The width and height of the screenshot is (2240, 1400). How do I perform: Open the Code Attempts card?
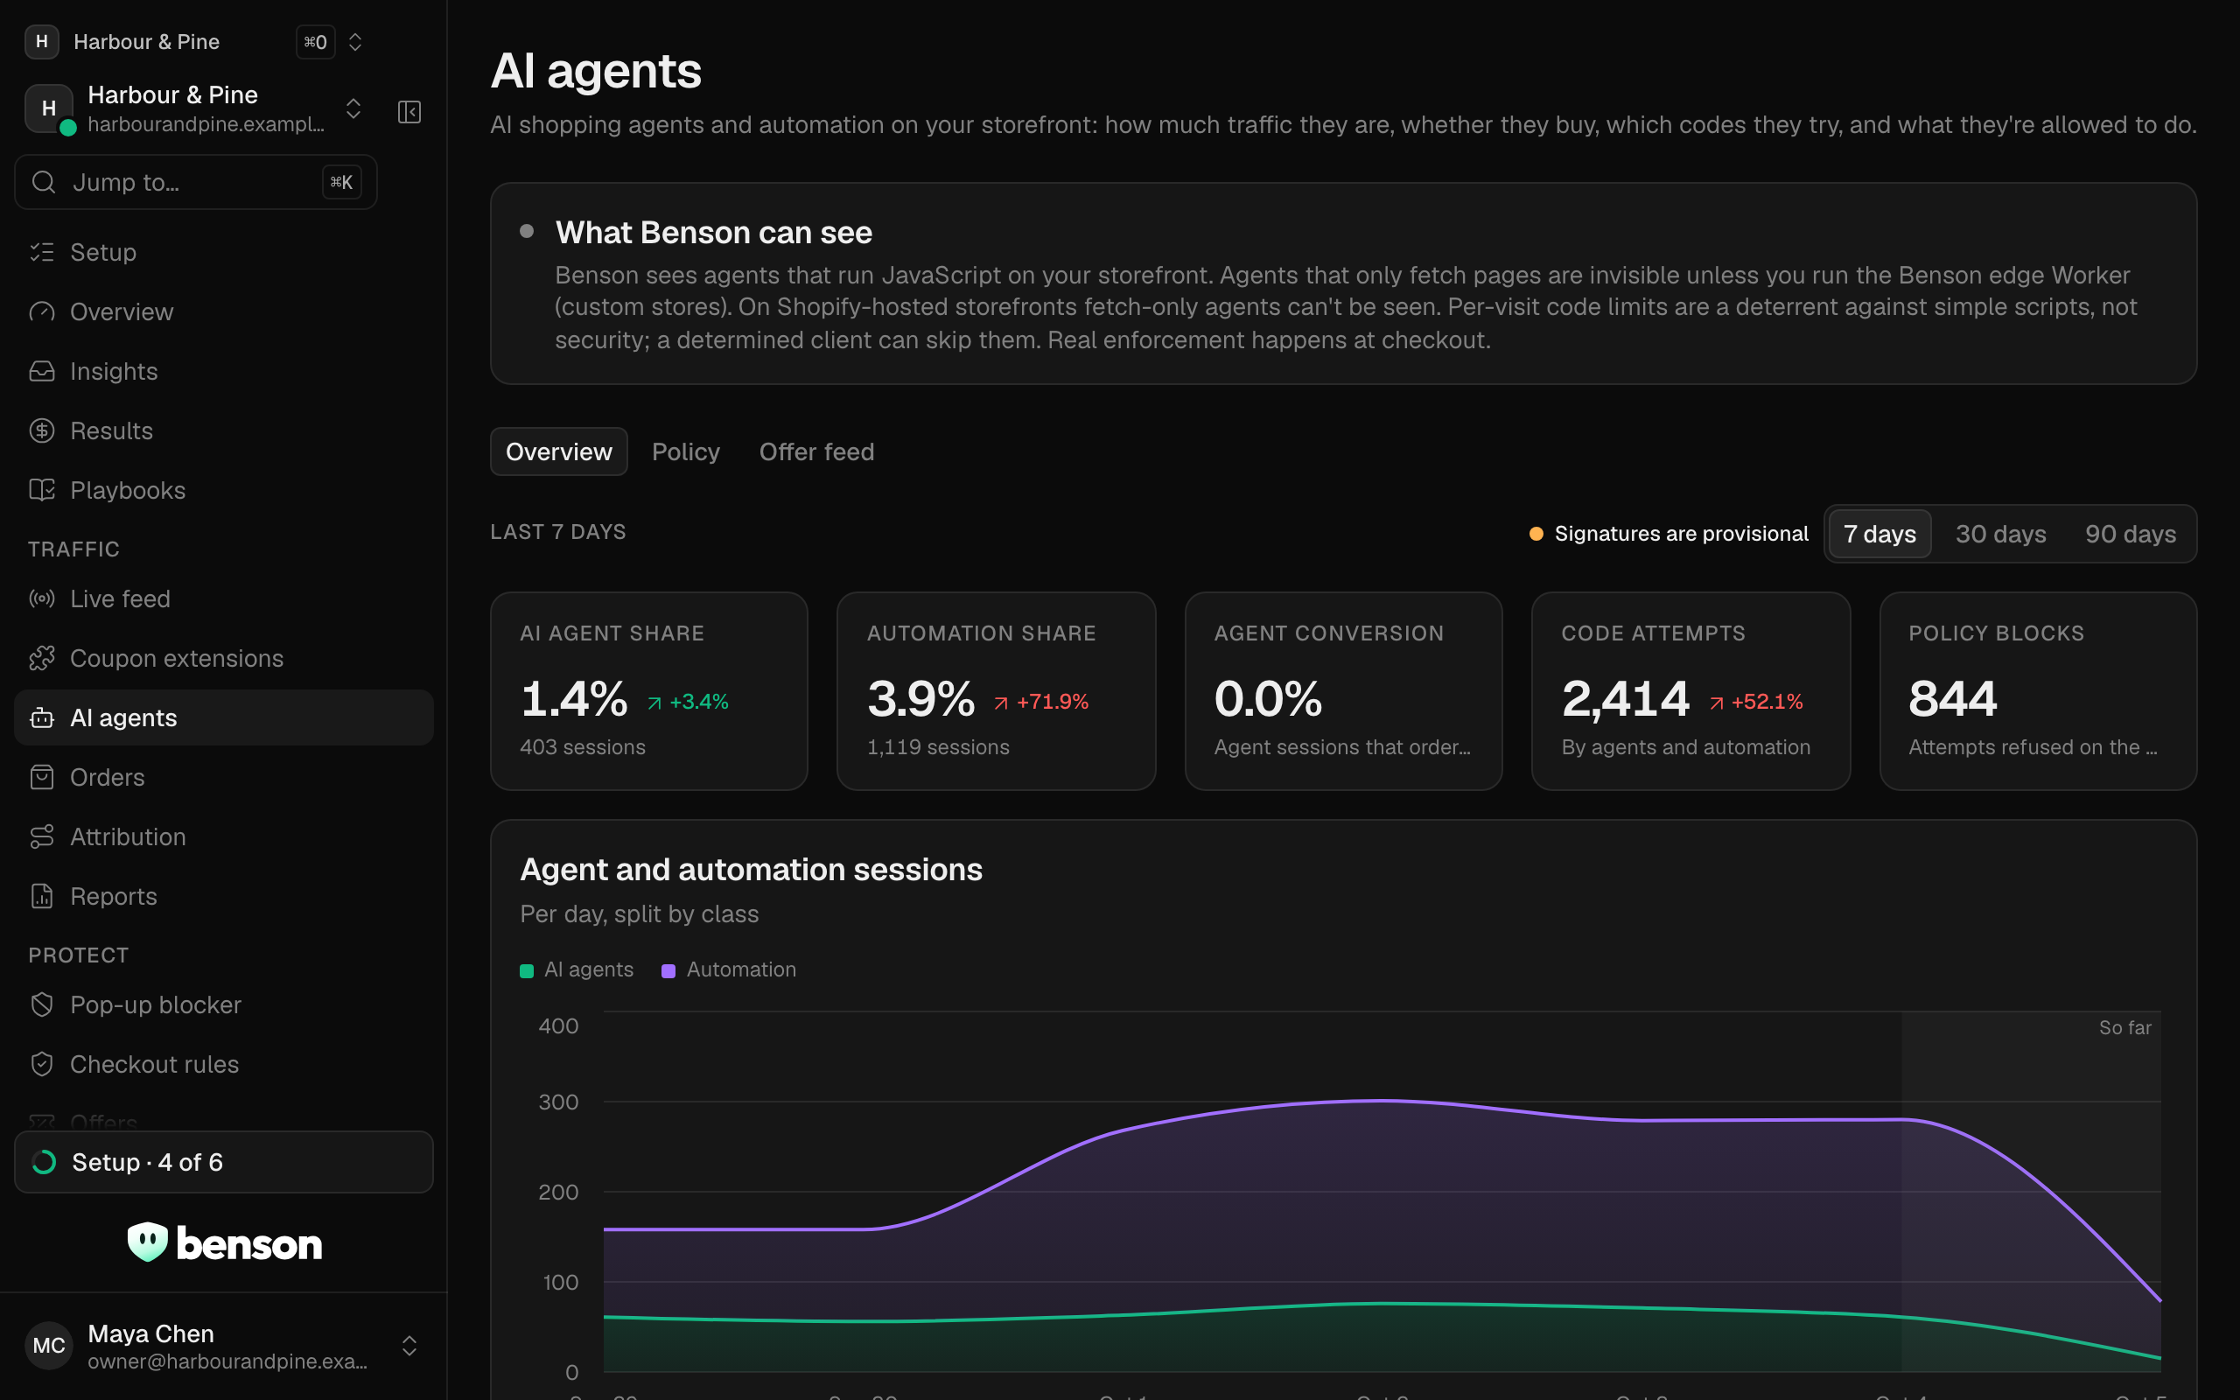1690,690
